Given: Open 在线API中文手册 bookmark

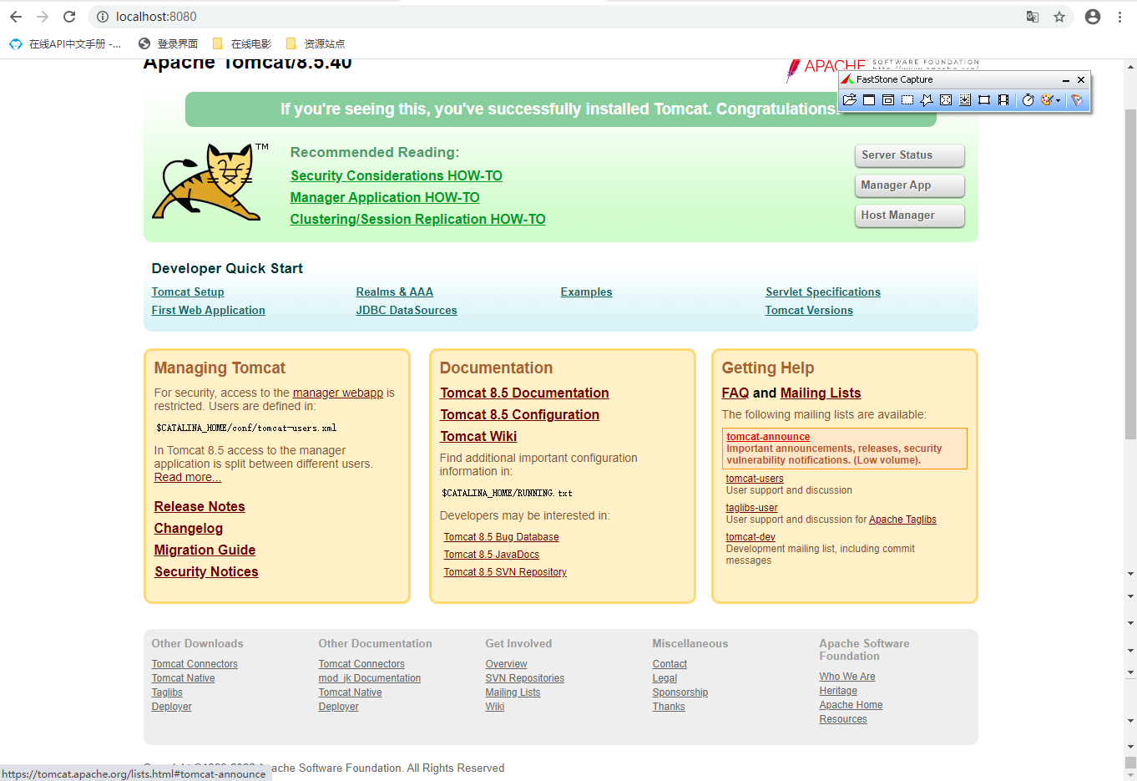Looking at the screenshot, I should (x=65, y=43).
